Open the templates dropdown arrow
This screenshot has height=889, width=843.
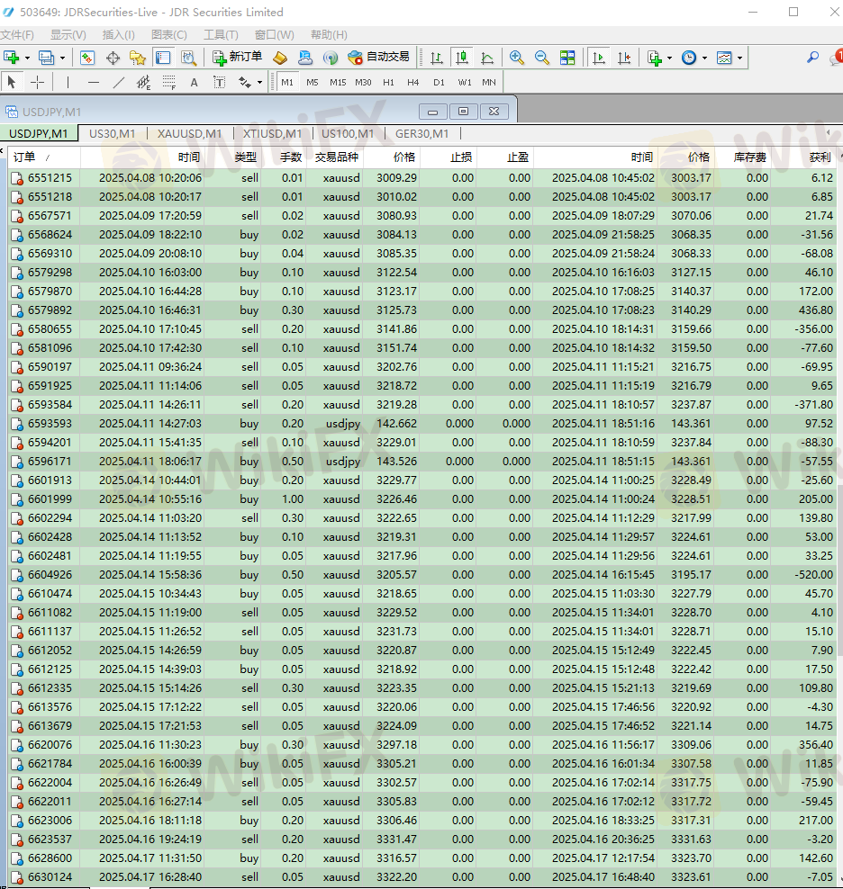point(739,58)
